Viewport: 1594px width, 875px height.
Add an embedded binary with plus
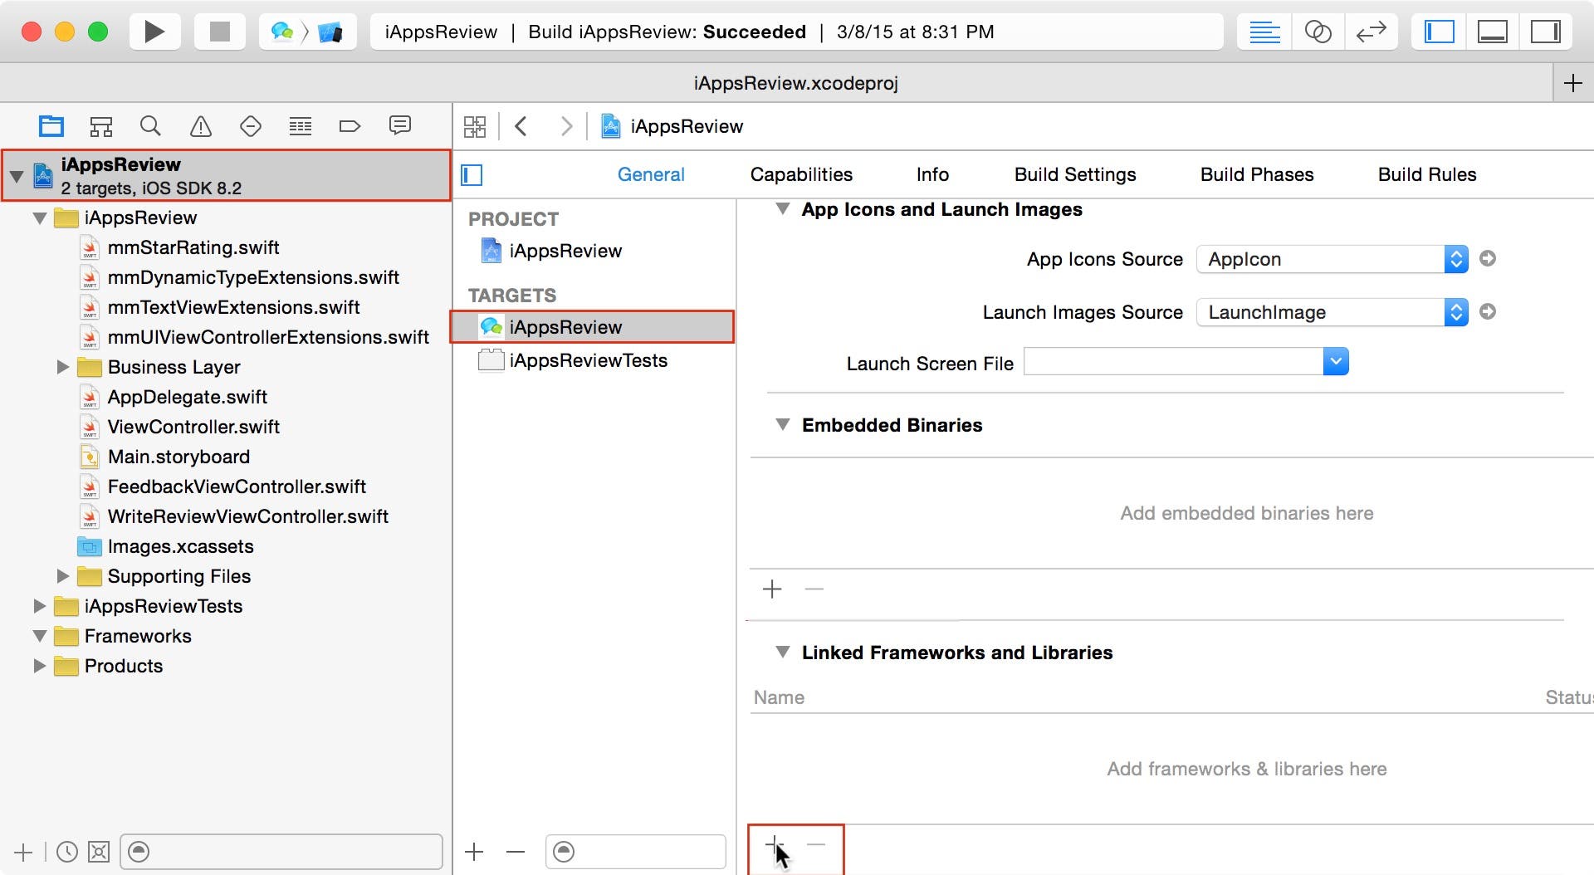pos(772,589)
